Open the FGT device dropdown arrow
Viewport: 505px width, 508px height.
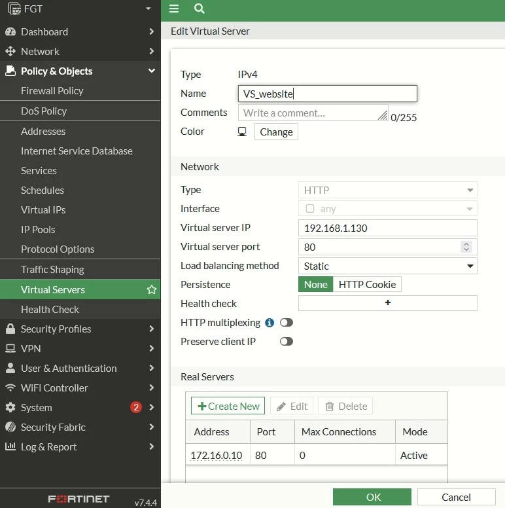tap(148, 9)
